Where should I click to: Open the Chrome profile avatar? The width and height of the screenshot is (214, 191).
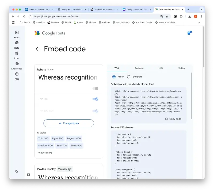click(x=196, y=16)
